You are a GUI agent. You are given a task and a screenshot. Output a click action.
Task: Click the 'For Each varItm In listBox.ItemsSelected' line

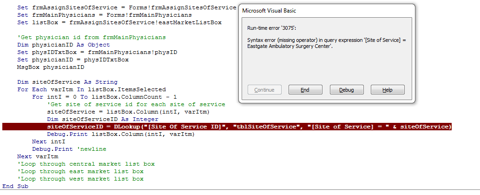click(92, 89)
